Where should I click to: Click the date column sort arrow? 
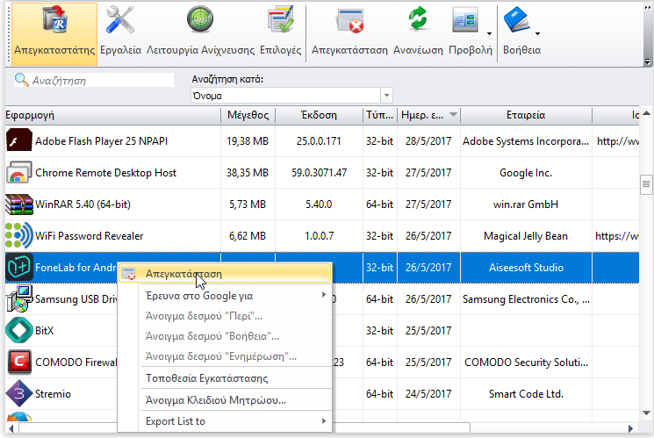453,115
